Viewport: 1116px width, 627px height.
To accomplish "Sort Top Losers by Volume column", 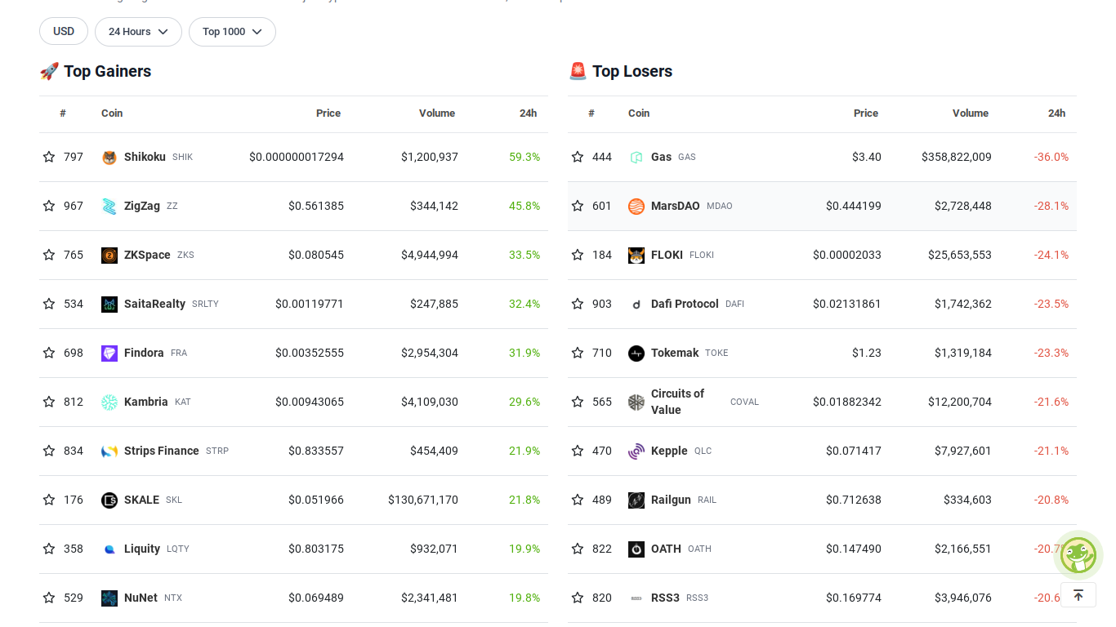I will tap(971, 113).
